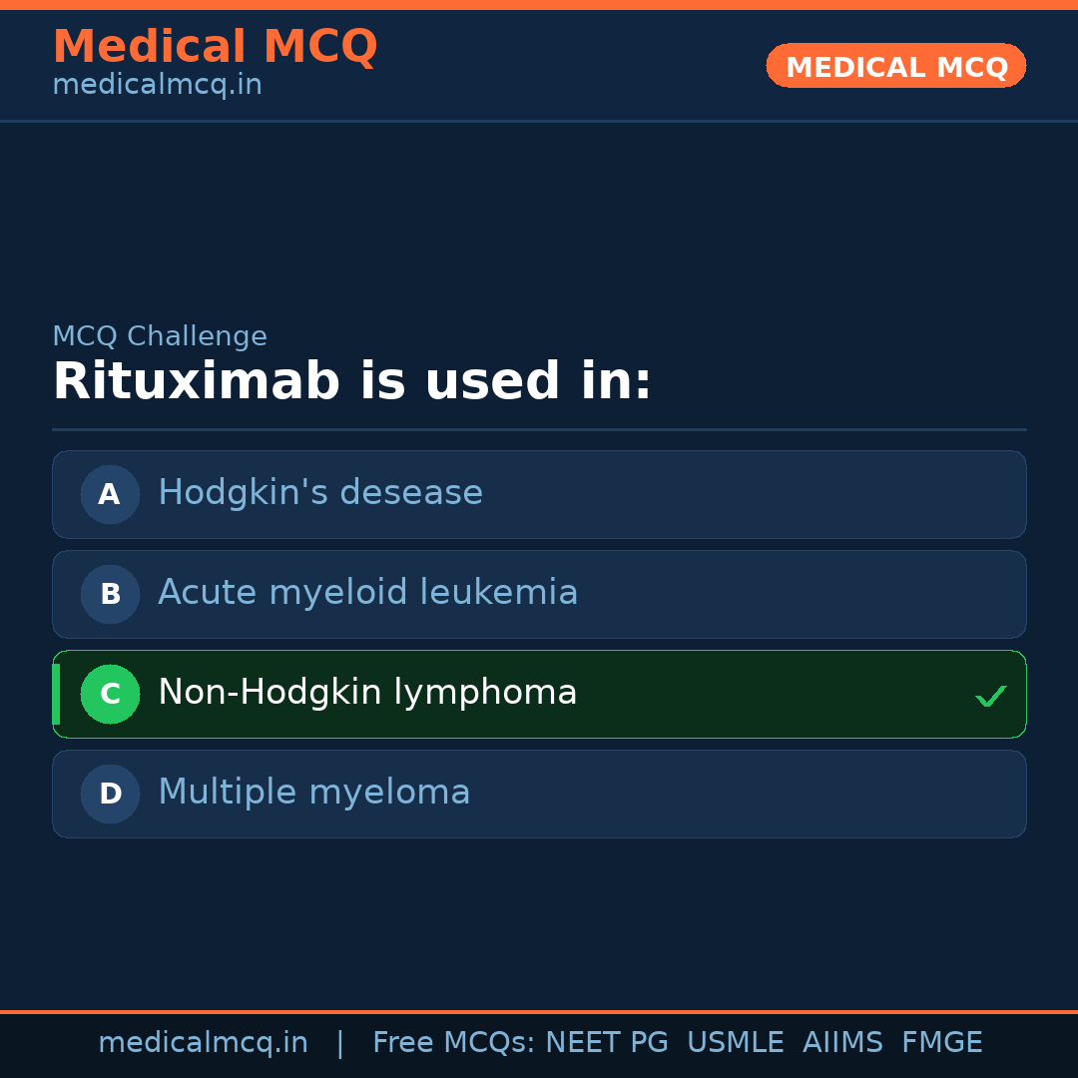Select the "Multiple myeloma" answer text
The height and width of the screenshot is (1078, 1078).
tap(314, 793)
